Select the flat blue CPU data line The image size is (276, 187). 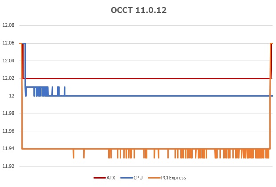click(x=169, y=96)
